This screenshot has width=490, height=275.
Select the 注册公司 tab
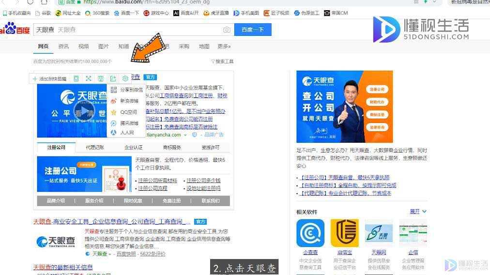click(x=56, y=147)
